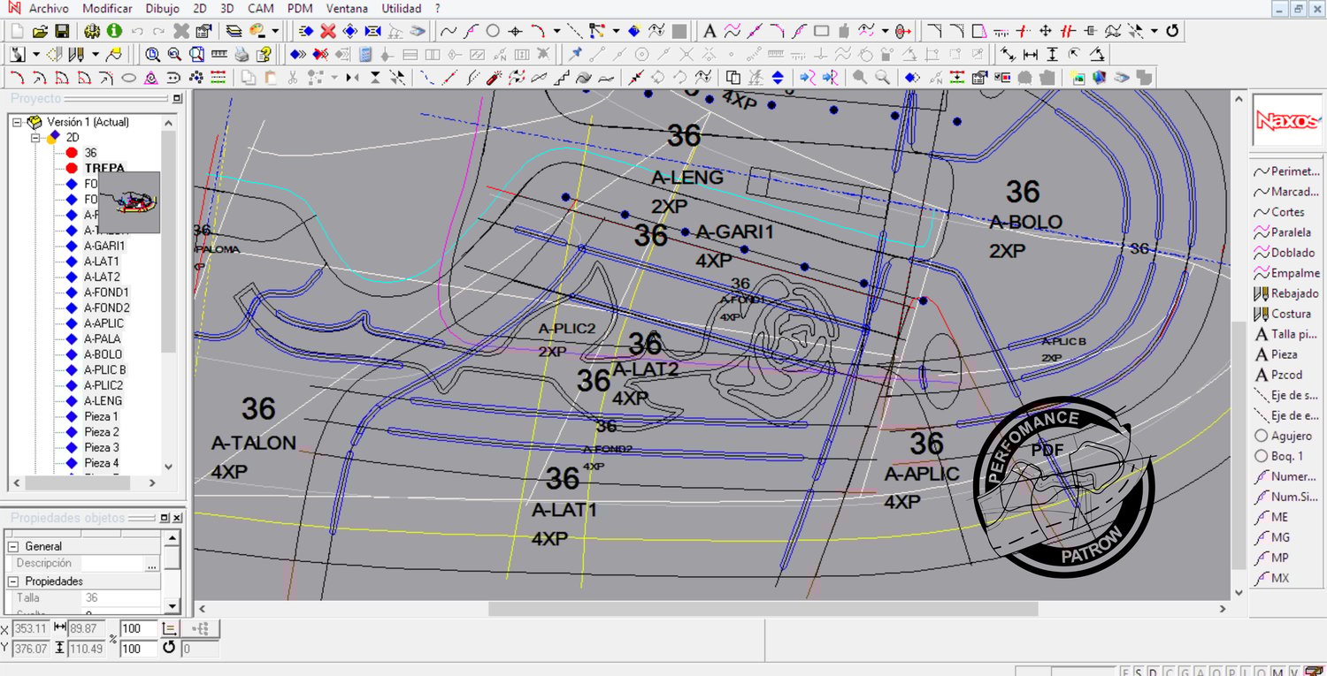Collapse the General properties section
The image size is (1327, 676).
[14, 546]
